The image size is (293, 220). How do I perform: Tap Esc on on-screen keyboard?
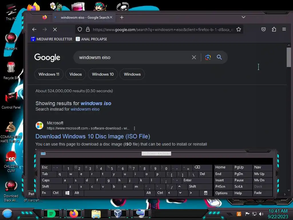pyautogui.click(x=45, y=167)
